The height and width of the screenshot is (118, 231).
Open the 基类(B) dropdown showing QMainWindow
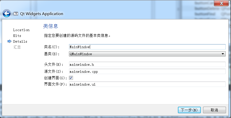[147, 54]
